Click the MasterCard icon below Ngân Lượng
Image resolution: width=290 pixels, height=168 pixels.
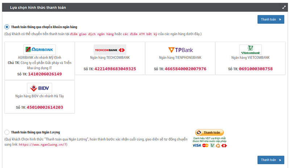click(205, 146)
